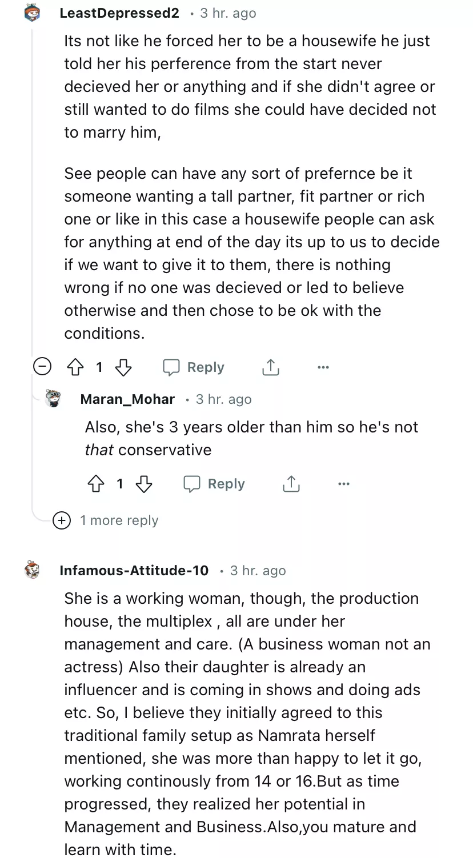This screenshot has height=858, width=473.
Task: Downvote LeastDepressed2's comment
Action: [123, 367]
